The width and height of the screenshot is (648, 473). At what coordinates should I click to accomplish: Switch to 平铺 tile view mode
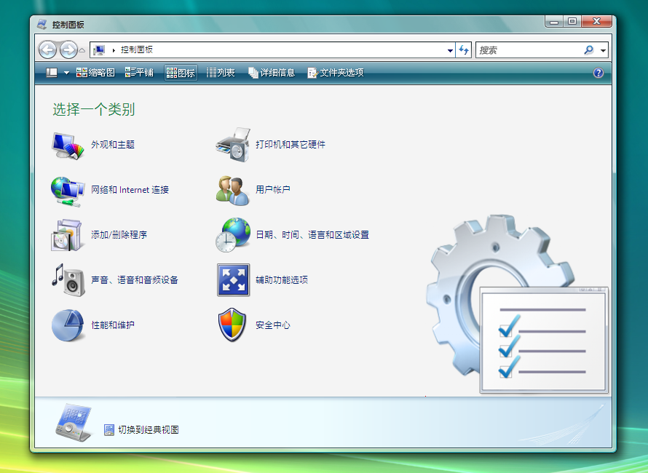point(139,73)
